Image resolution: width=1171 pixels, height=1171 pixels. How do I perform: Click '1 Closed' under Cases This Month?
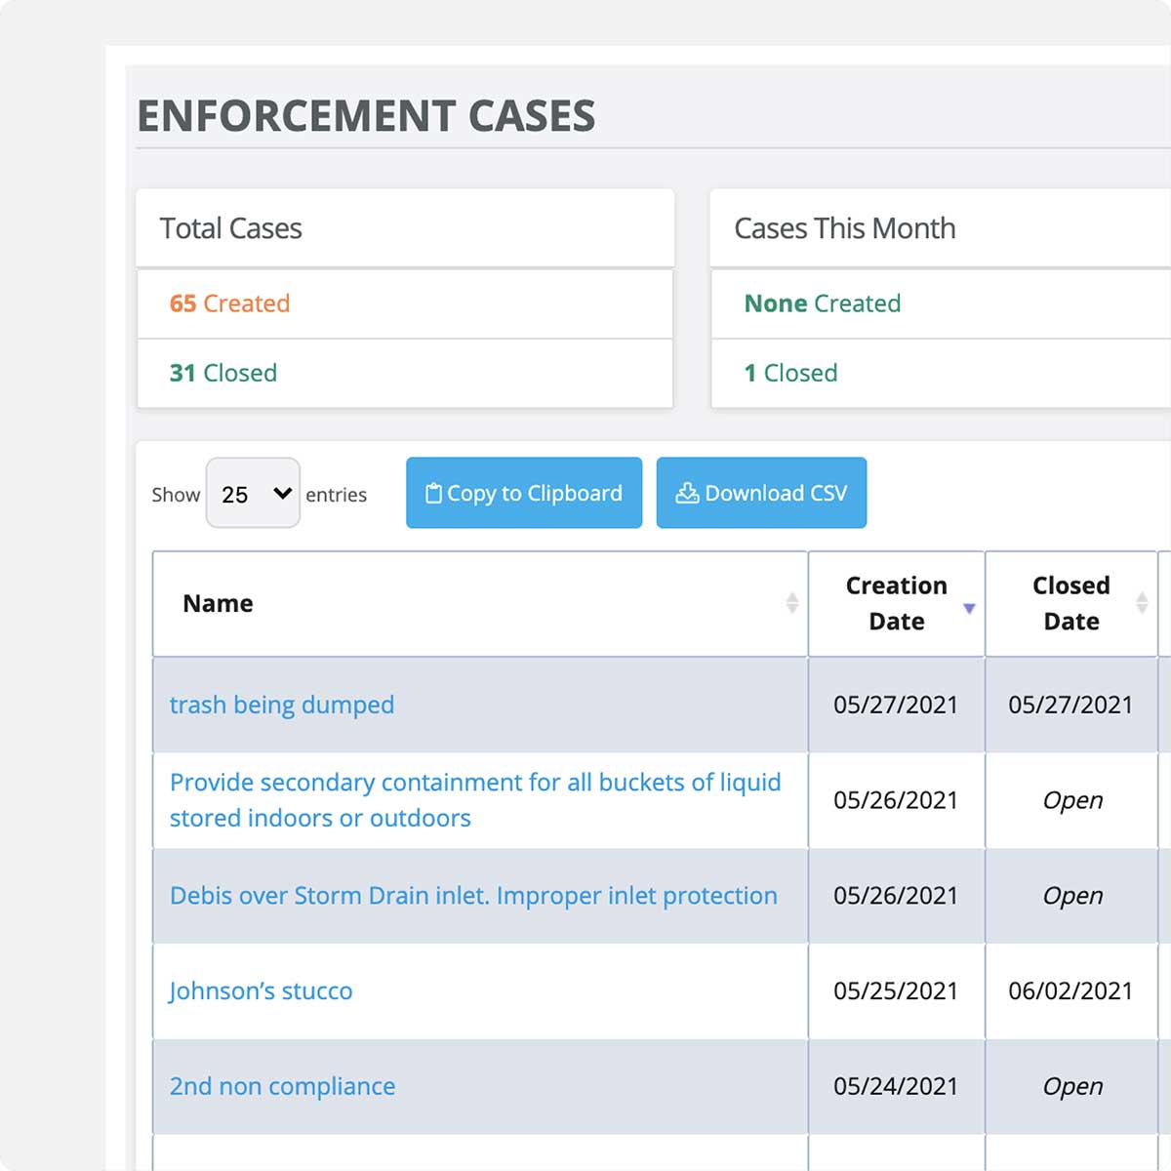tap(790, 373)
